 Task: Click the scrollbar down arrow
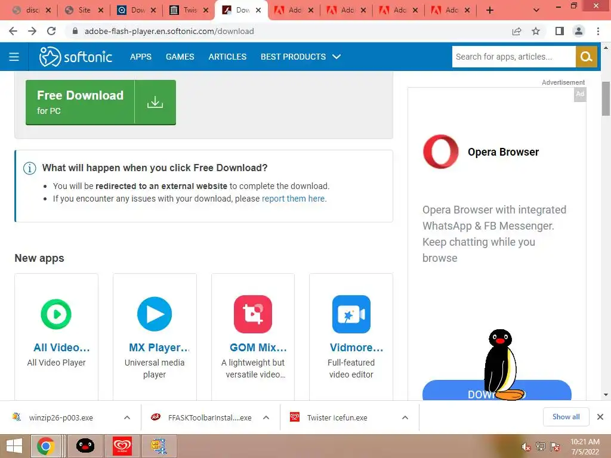pyautogui.click(x=606, y=395)
